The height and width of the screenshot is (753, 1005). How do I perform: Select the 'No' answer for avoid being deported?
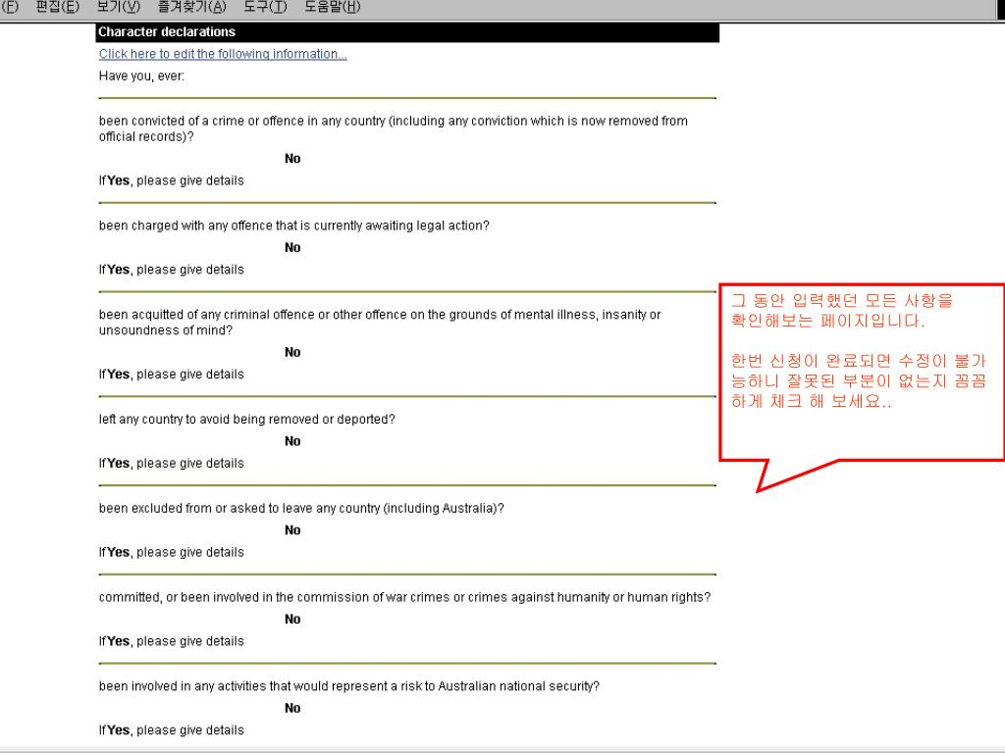coord(292,441)
